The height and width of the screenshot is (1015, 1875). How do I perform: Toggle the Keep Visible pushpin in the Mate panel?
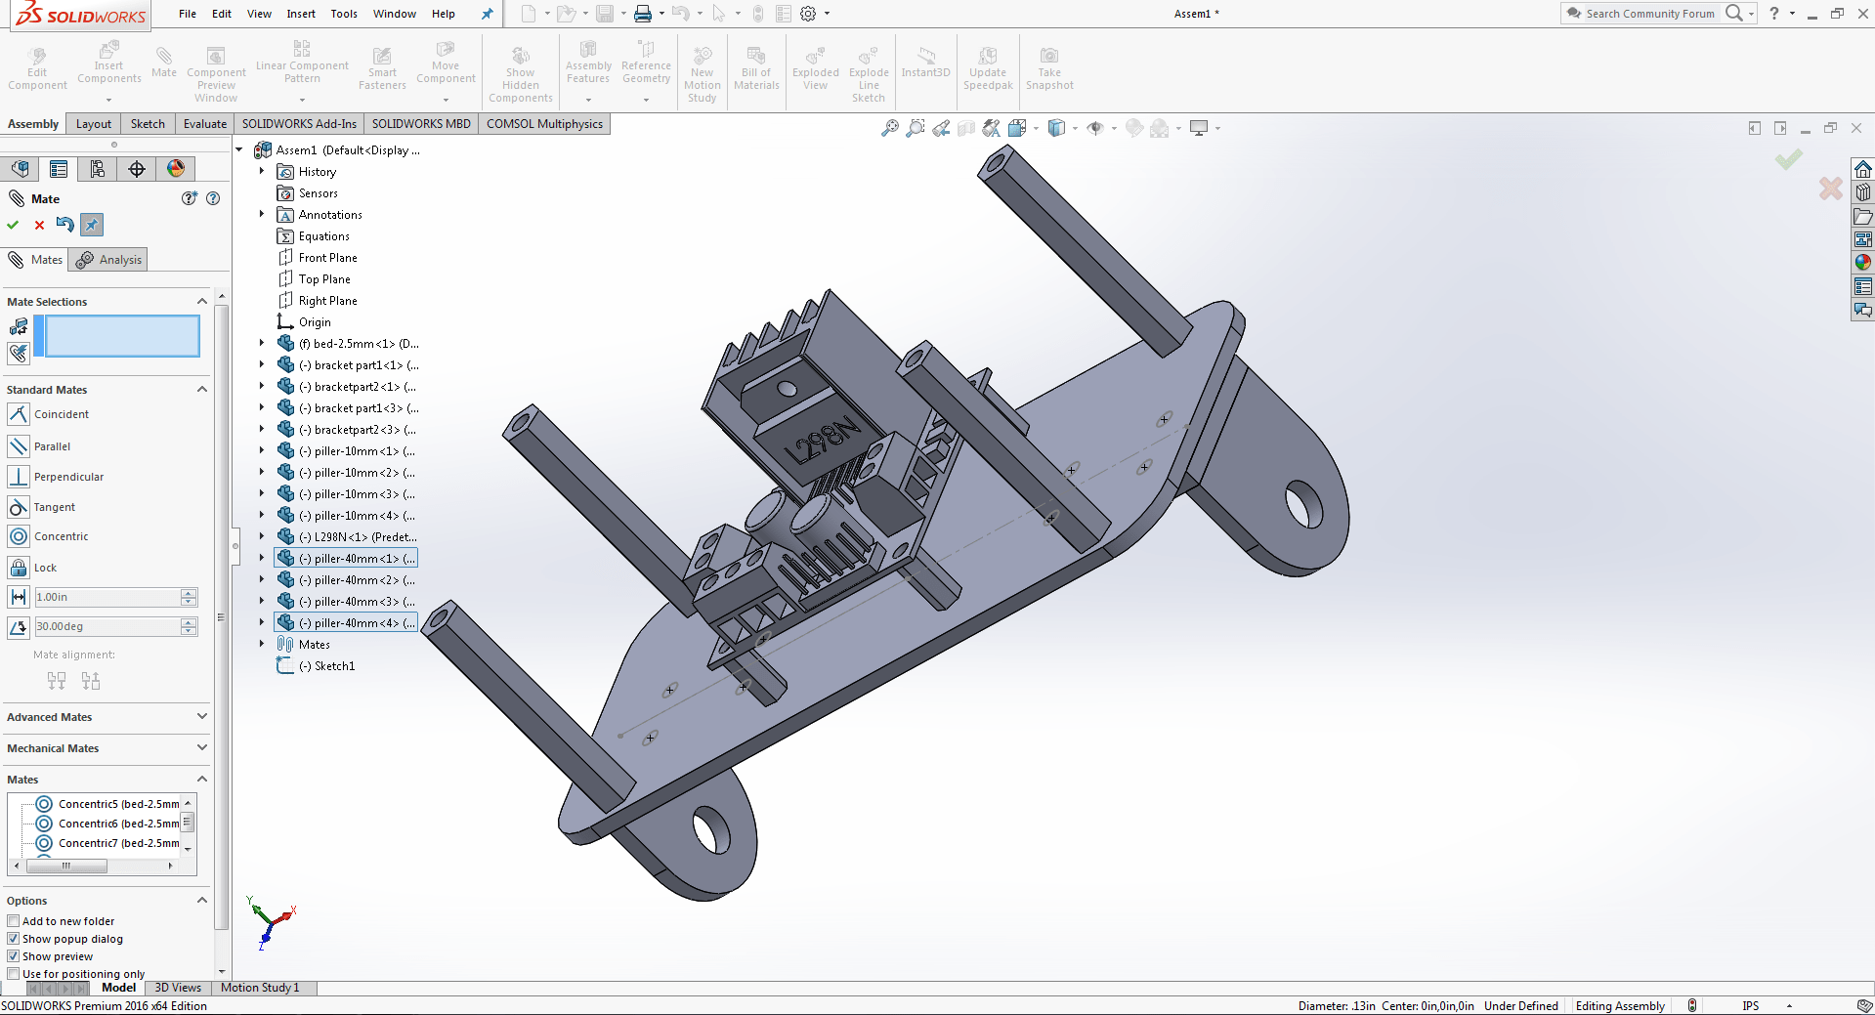click(x=91, y=225)
